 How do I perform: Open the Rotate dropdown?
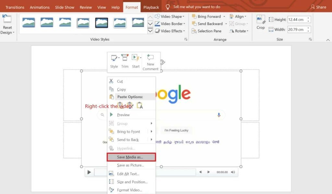tap(239, 31)
